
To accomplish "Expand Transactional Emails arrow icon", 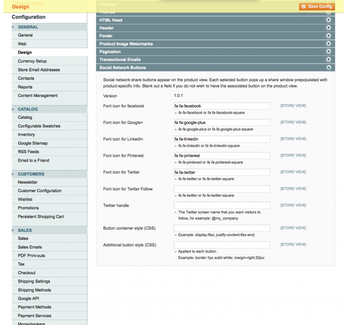I will (x=328, y=59).
